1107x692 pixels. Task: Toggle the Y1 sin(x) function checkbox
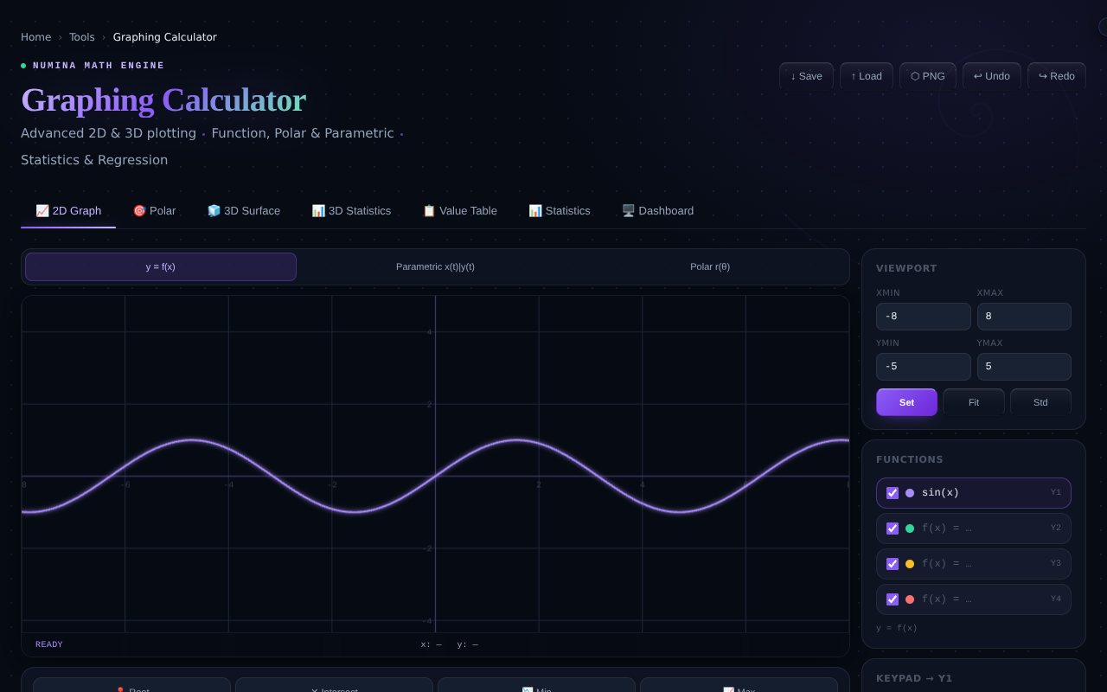(893, 493)
